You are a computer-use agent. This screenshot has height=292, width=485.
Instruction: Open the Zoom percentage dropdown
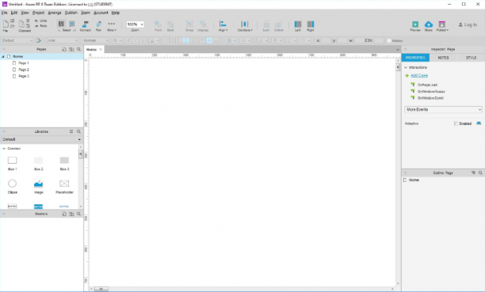135,25
